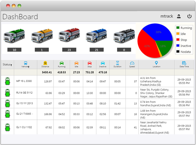Click the Date Time calendar column header
Viewport: 196px width, 145px height.
[184, 64]
